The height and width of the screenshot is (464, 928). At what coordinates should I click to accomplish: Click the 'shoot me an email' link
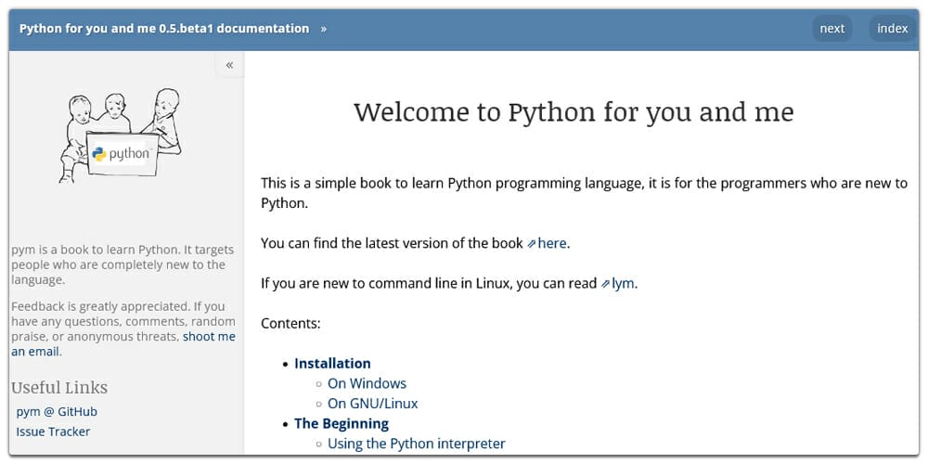[x=123, y=344]
